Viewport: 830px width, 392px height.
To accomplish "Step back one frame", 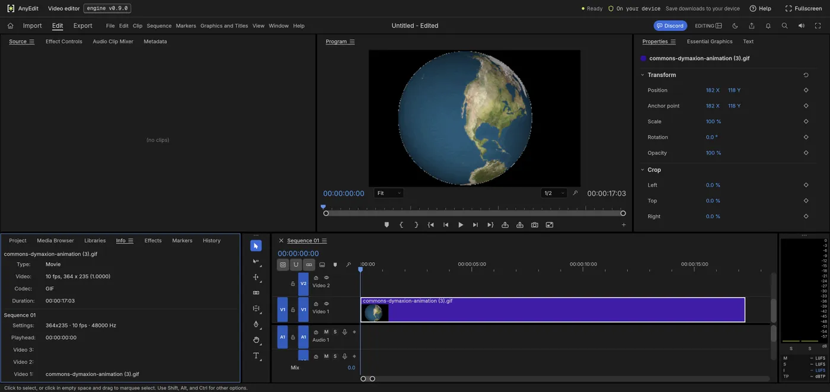I will [446, 225].
